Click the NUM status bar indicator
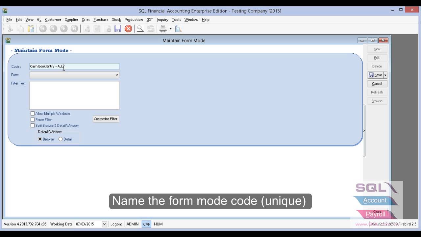 click(x=158, y=224)
